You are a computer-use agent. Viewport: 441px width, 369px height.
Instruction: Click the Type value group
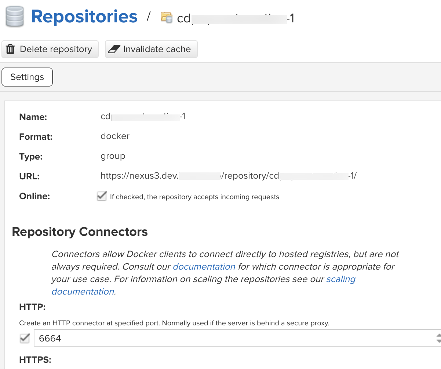point(113,156)
